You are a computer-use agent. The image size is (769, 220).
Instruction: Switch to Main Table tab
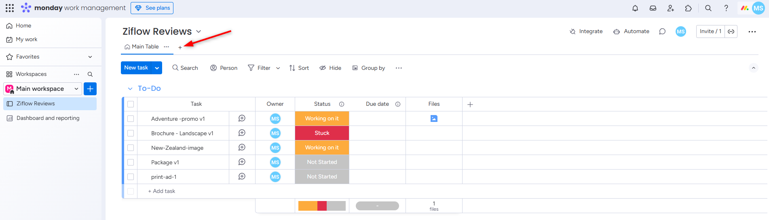click(x=142, y=47)
